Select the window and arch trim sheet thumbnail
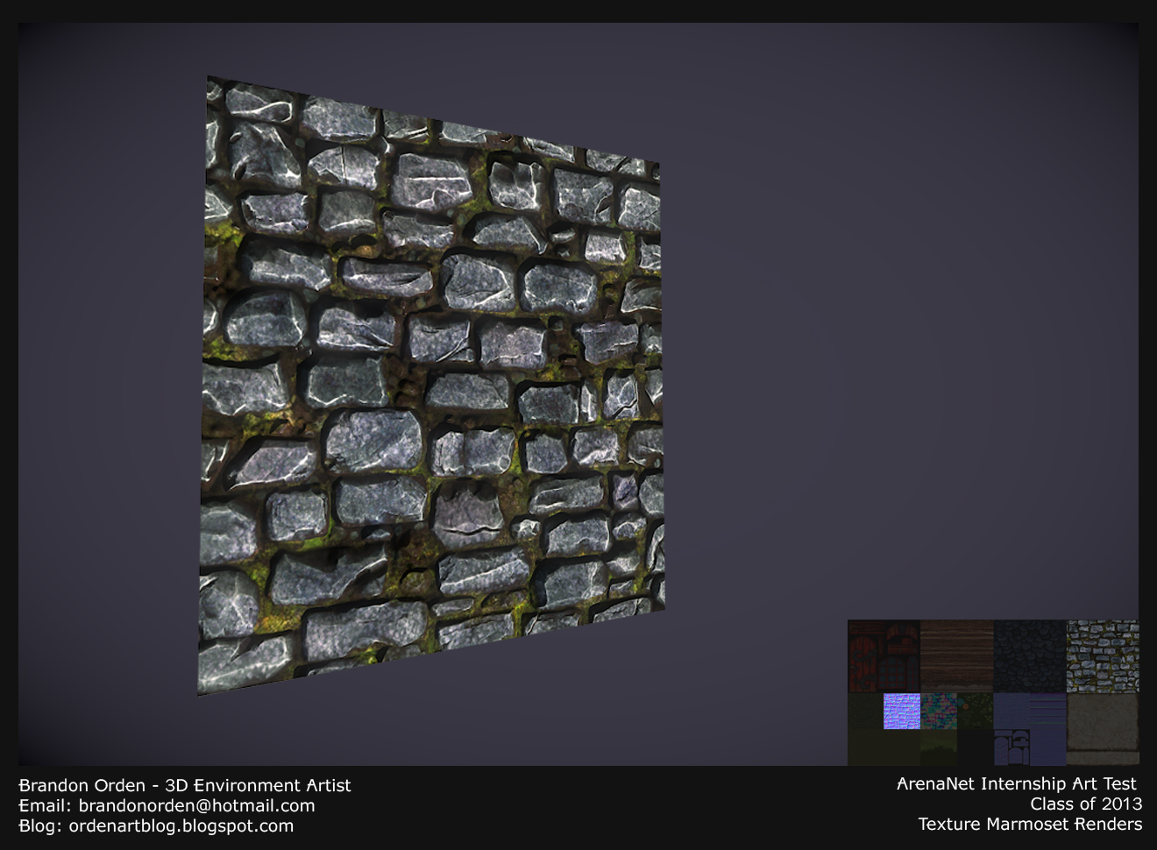 (x=1011, y=747)
